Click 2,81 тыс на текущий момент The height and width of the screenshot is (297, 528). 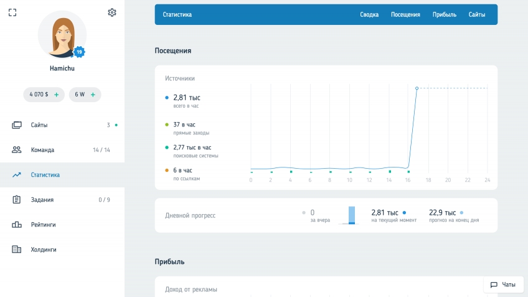pyautogui.click(x=394, y=216)
